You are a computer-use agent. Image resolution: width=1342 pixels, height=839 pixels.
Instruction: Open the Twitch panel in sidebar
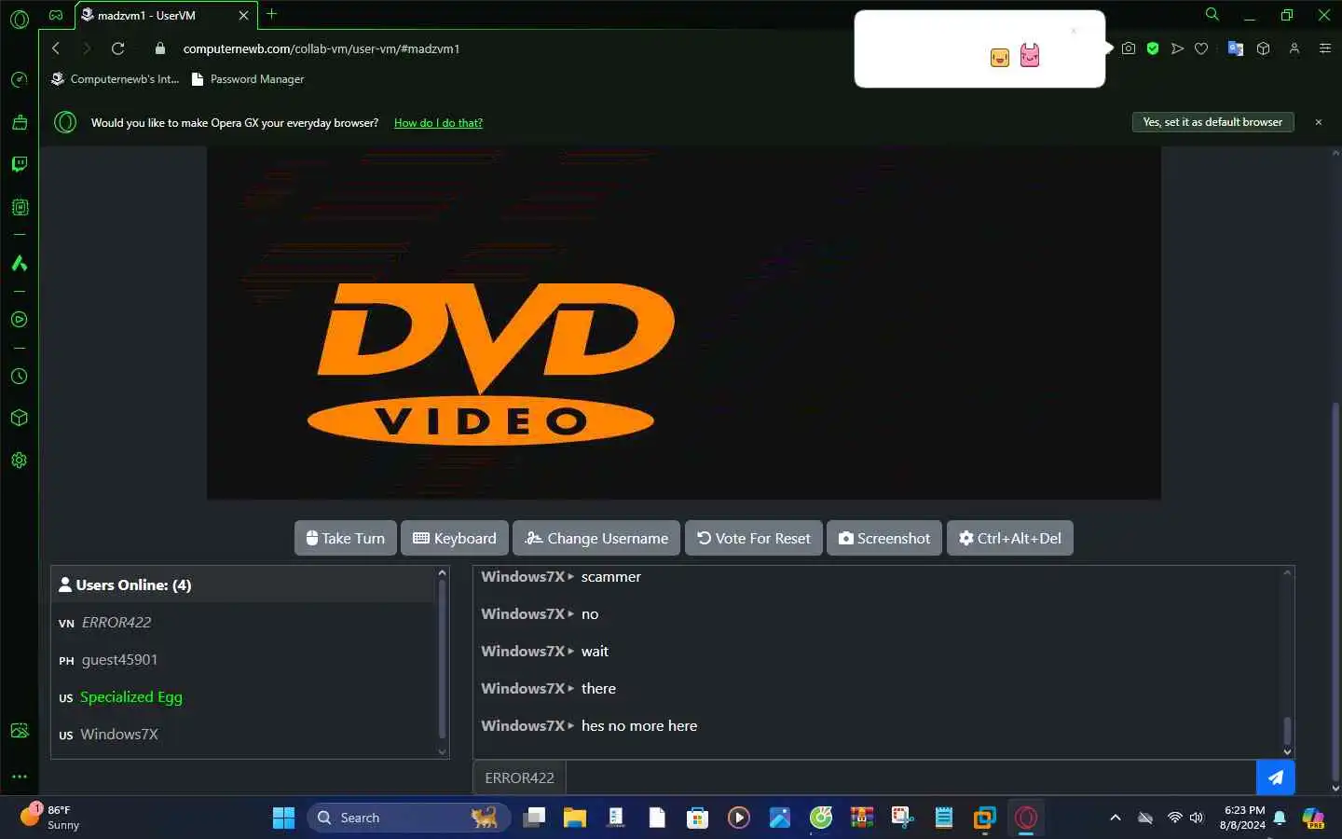click(x=20, y=164)
